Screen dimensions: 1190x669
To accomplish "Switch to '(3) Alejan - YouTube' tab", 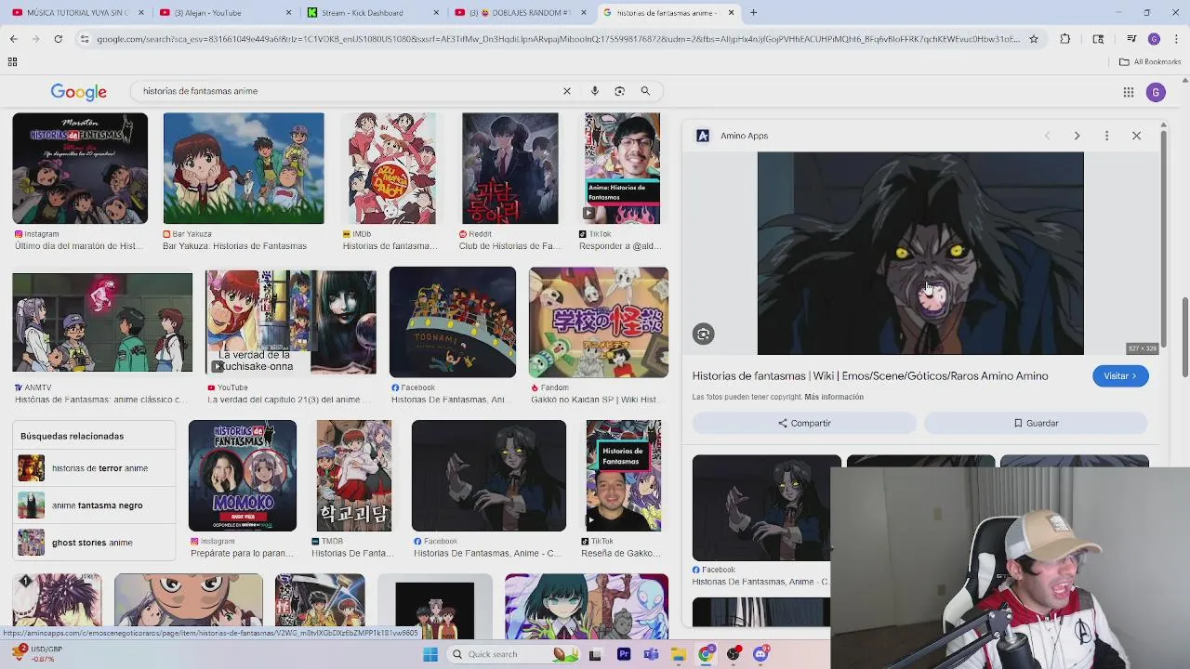I will 223,13.
